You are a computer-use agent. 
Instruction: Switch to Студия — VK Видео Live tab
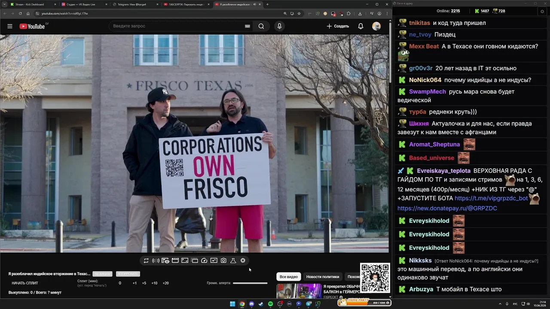[x=84, y=4]
